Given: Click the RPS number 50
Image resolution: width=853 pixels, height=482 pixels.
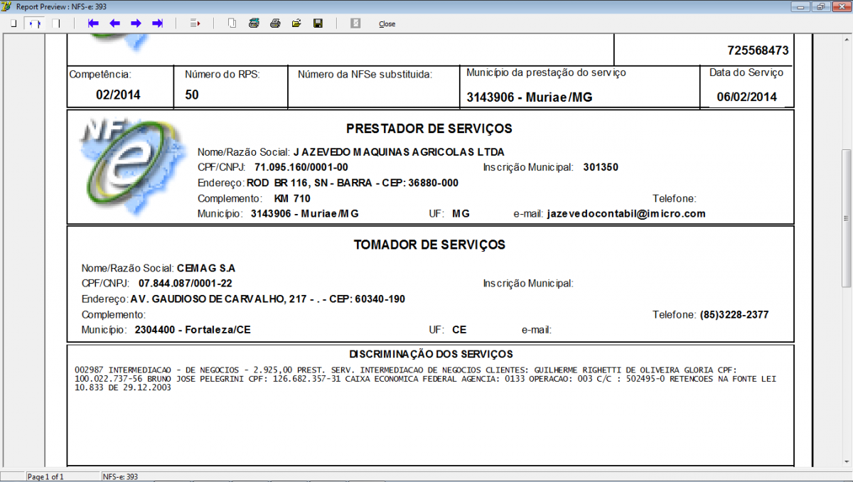Looking at the screenshot, I should (192, 95).
